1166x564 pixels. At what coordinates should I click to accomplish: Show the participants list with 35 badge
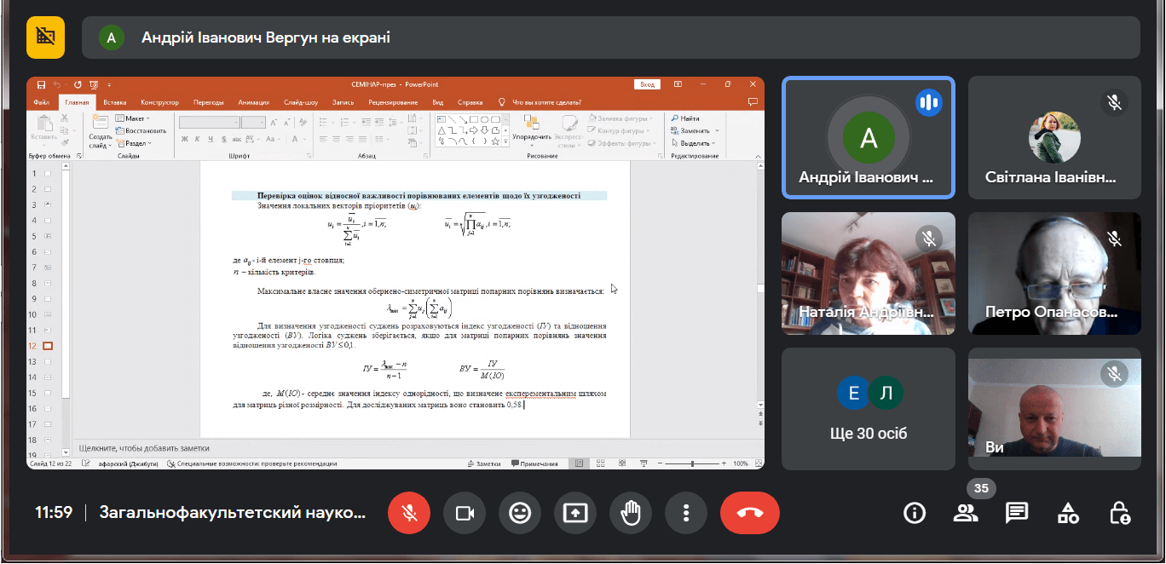tap(966, 513)
